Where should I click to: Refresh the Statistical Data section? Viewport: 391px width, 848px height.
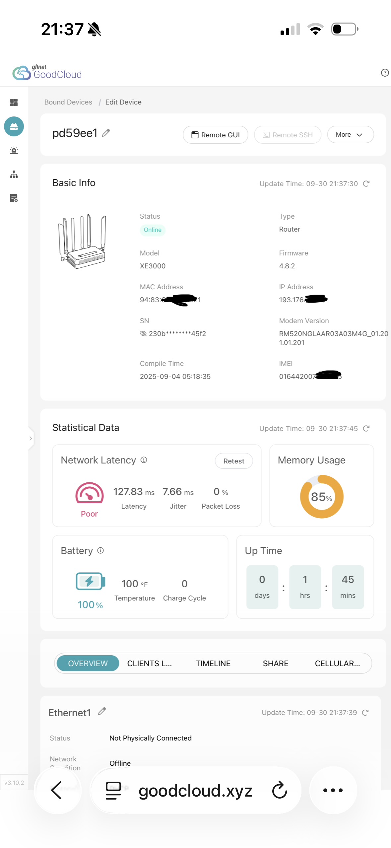pos(366,429)
